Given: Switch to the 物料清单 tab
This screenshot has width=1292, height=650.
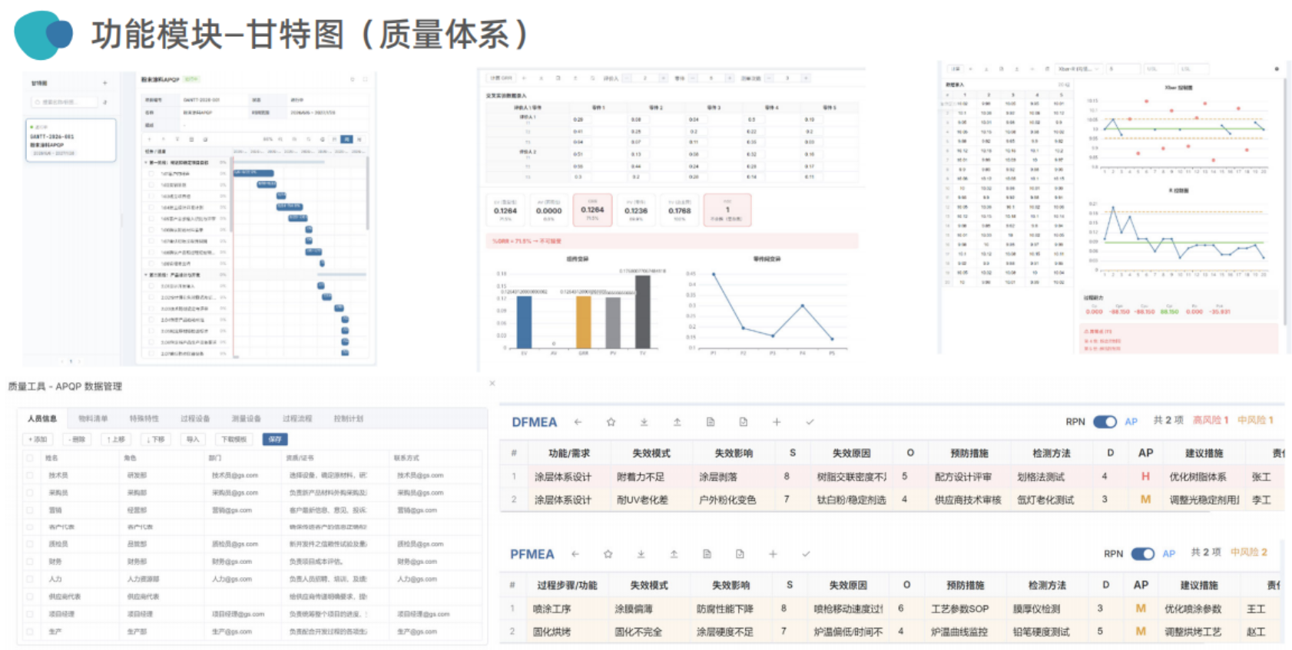Looking at the screenshot, I should [93, 419].
